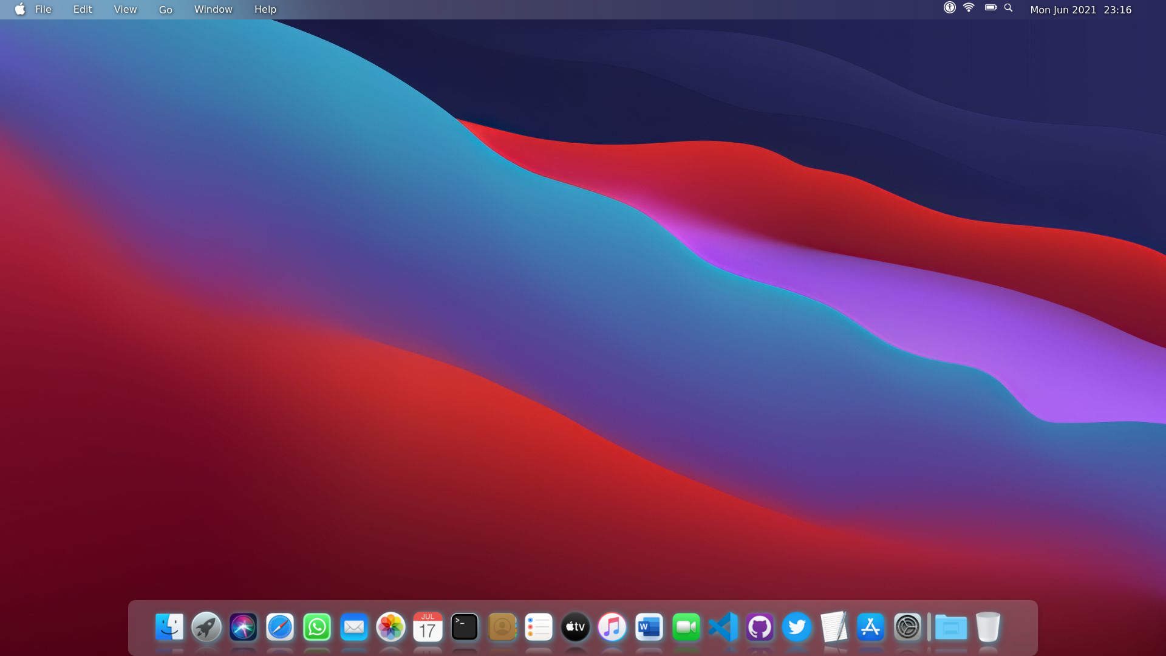Open Safari from the Dock
This screenshot has width=1166, height=656.
click(280, 627)
